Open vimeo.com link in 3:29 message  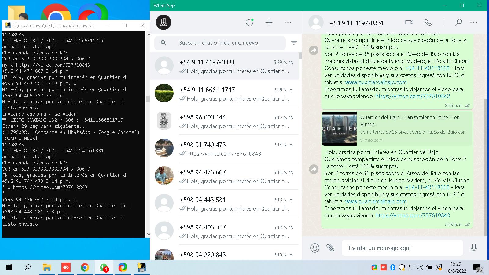(x=413, y=215)
